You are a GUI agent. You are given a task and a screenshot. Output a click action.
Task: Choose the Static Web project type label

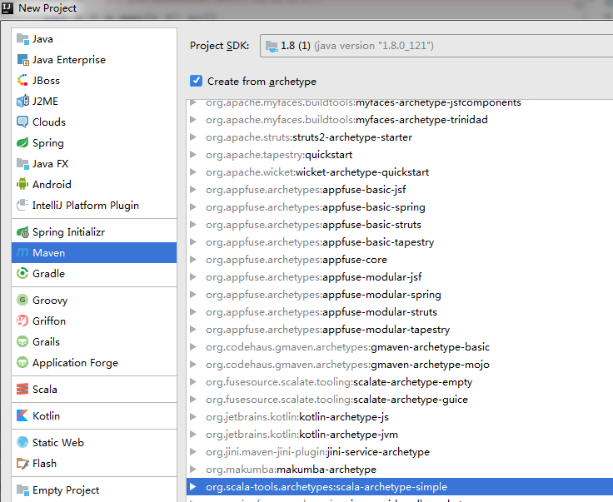[x=57, y=442]
